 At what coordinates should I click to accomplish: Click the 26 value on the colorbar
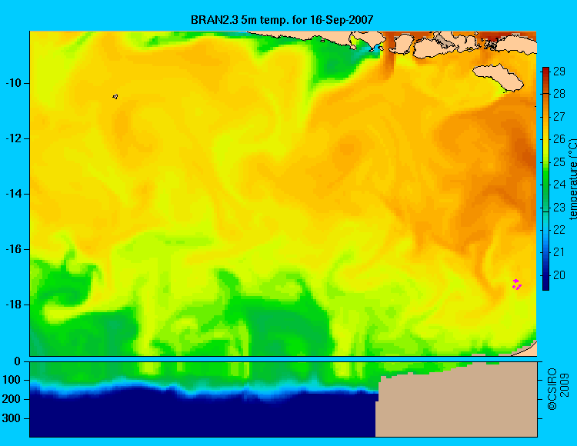(559, 139)
